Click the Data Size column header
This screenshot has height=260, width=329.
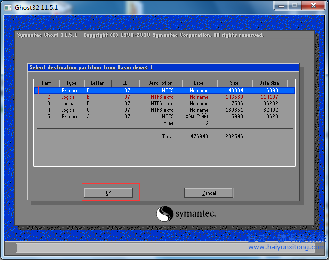(x=269, y=83)
